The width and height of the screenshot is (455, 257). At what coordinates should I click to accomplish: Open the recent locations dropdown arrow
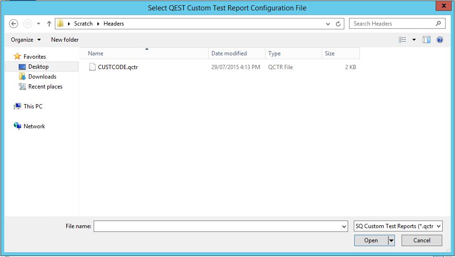click(x=38, y=24)
